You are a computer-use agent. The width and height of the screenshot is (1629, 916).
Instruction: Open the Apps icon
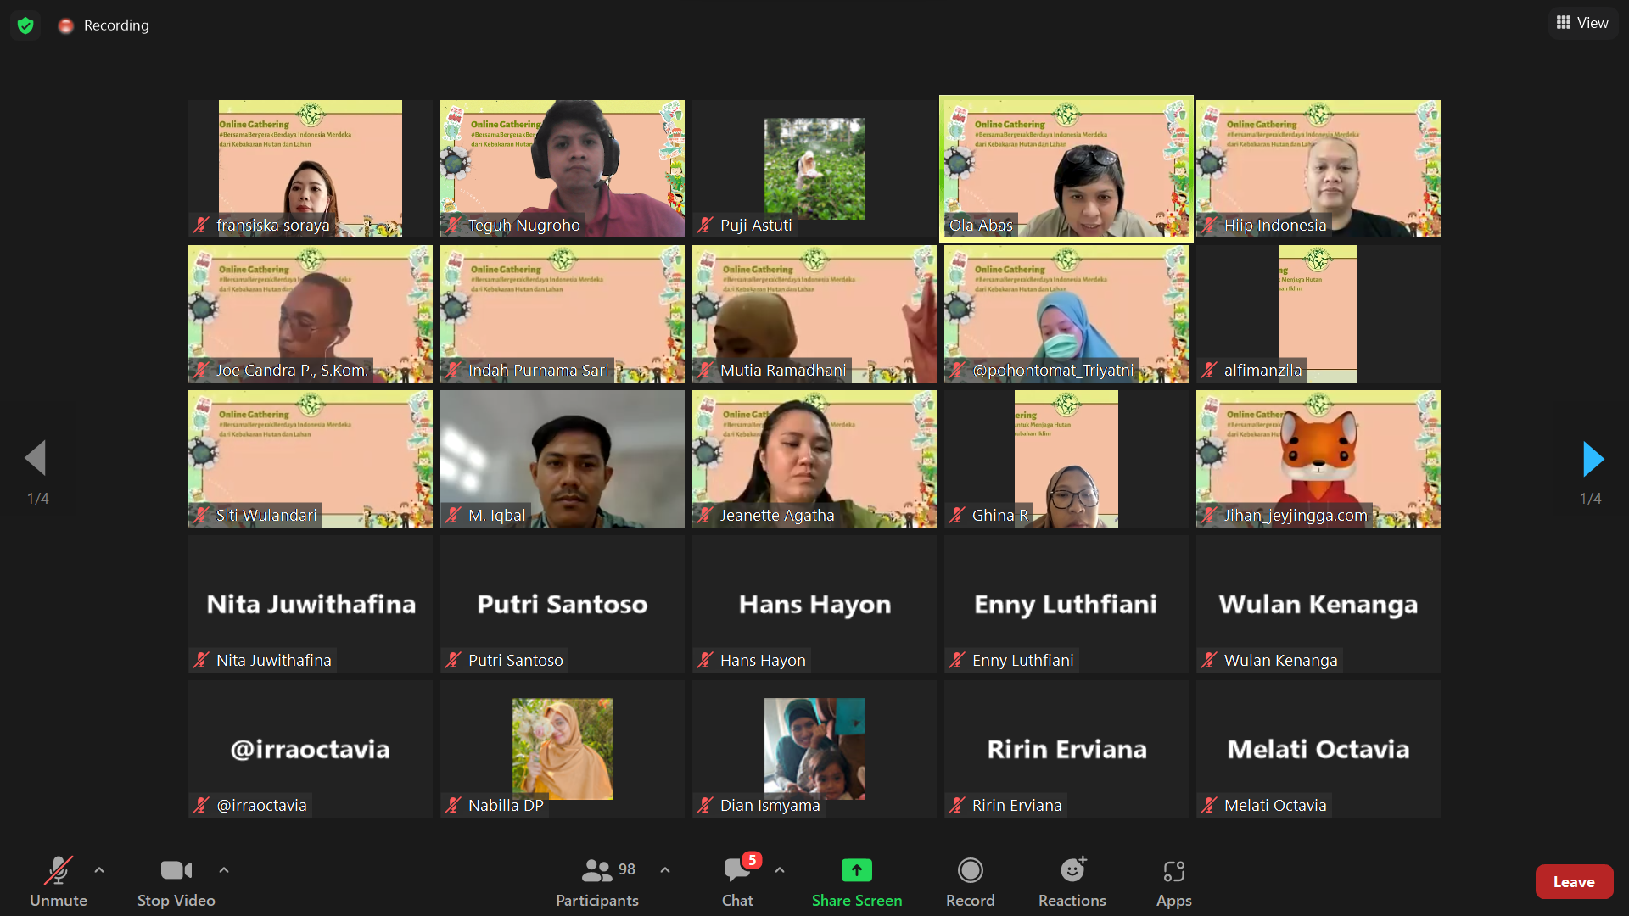[1173, 870]
